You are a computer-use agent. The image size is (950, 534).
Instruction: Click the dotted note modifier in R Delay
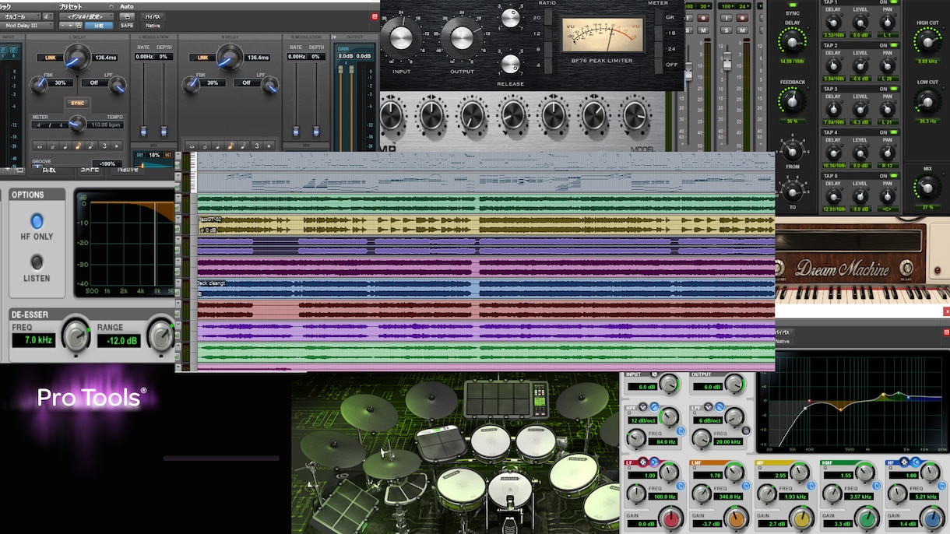[x=269, y=146]
